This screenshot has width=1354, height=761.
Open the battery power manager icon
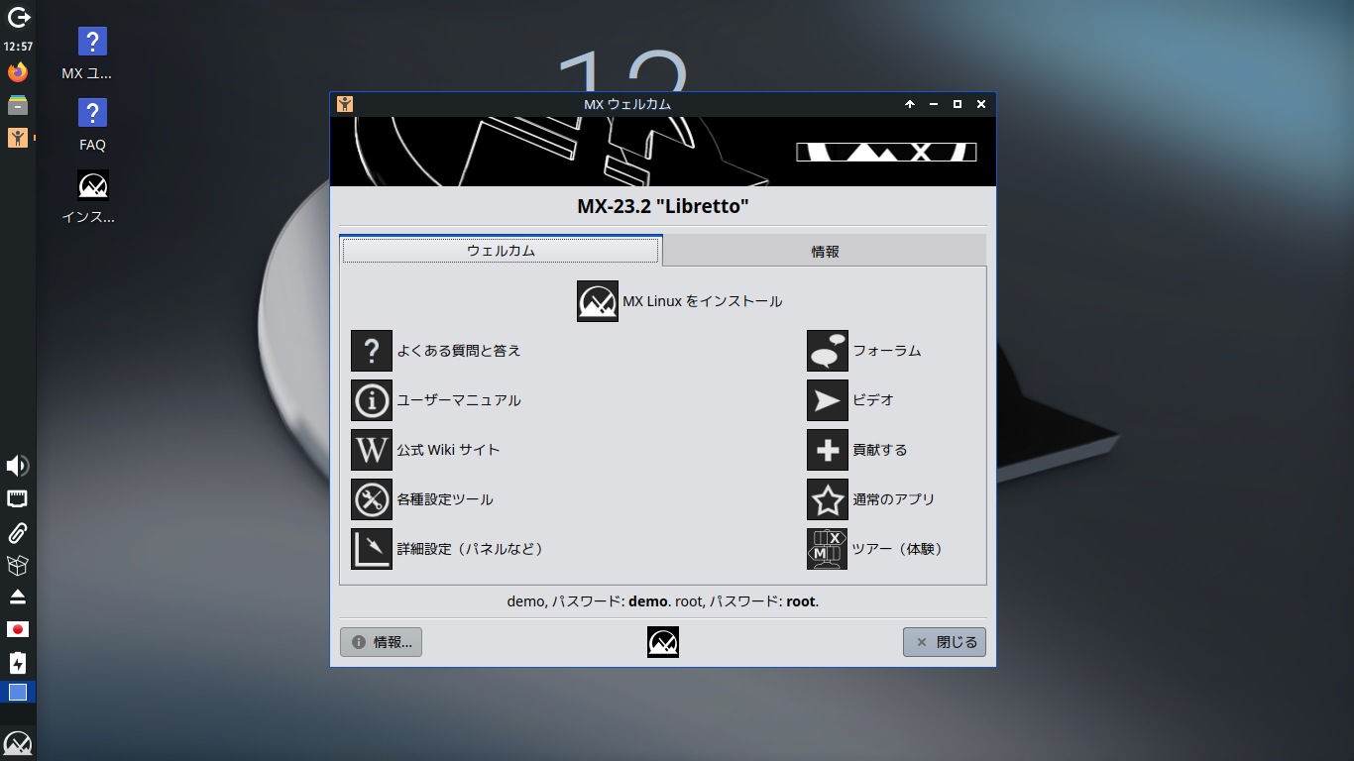(18, 663)
